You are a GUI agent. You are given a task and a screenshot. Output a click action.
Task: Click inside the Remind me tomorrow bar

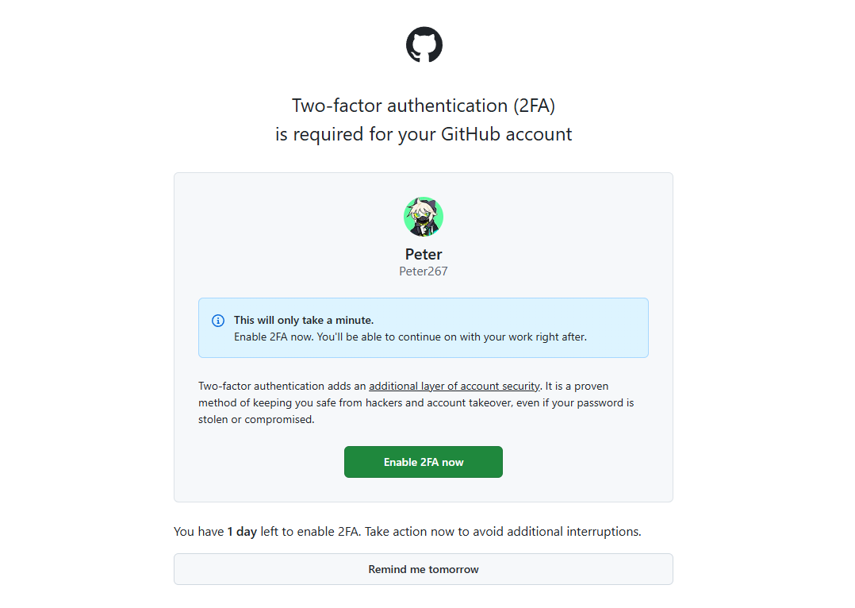tap(424, 569)
